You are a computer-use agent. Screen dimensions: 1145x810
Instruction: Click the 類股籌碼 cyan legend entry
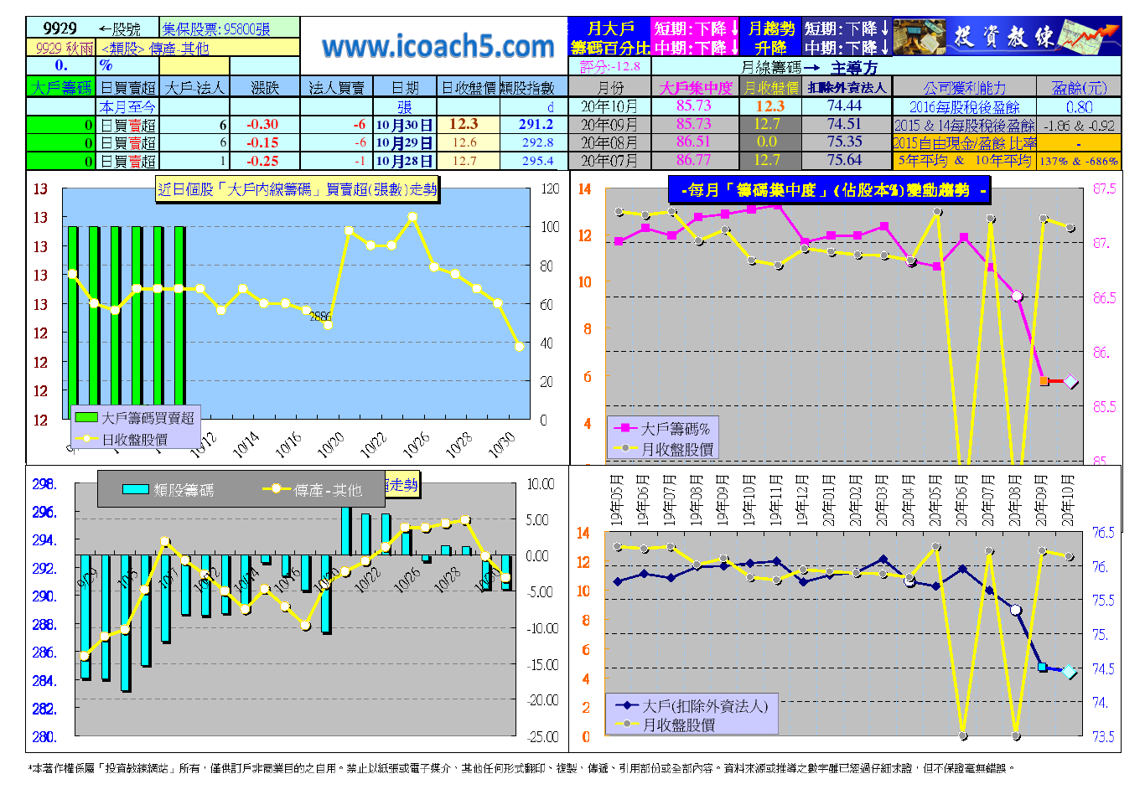[168, 490]
